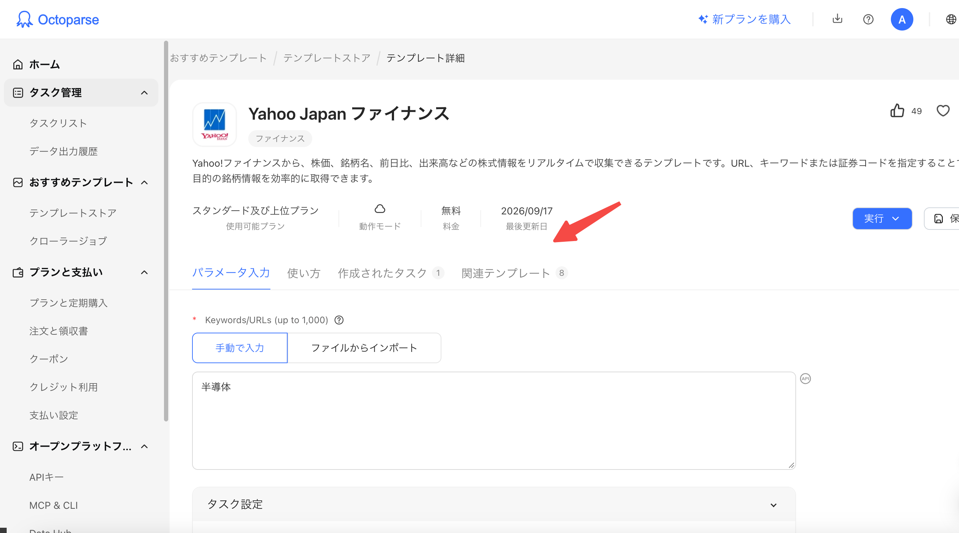Open the 実行 dropdown button
The width and height of the screenshot is (959, 533).
(x=882, y=218)
